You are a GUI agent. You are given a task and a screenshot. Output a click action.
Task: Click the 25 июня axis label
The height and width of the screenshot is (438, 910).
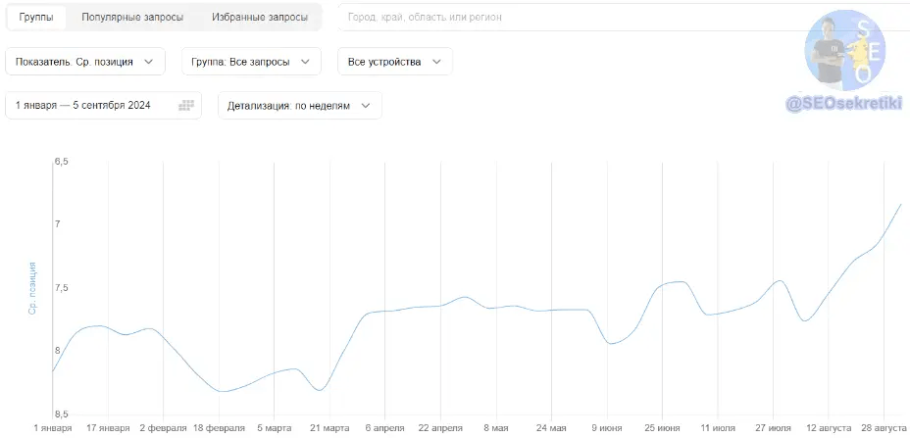[x=662, y=428]
